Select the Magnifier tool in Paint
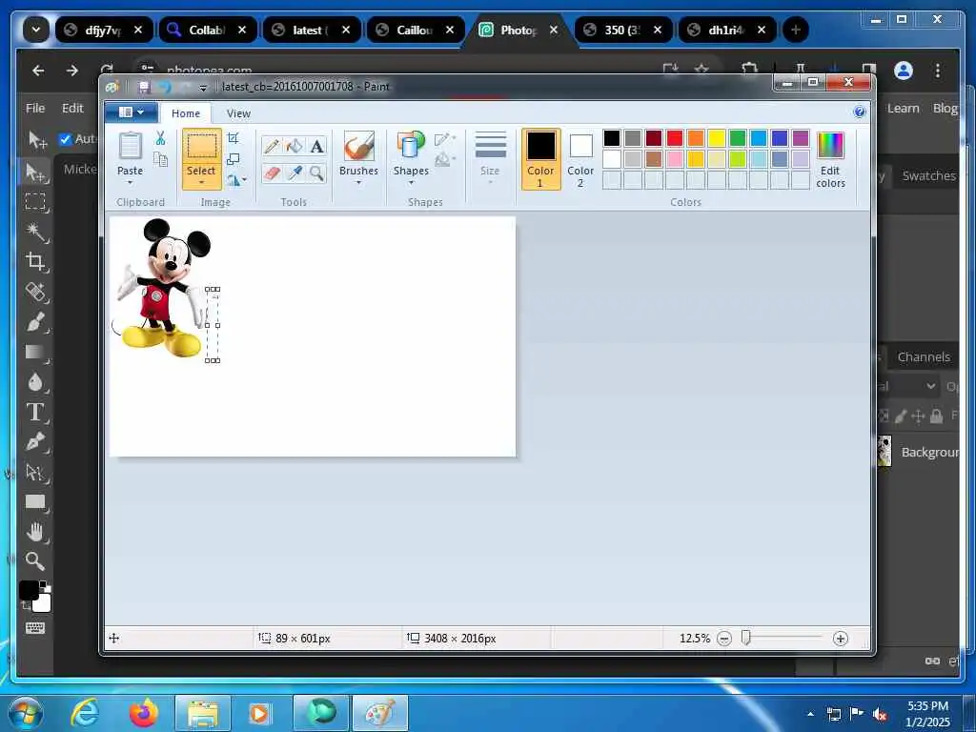Image resolution: width=976 pixels, height=732 pixels. 316,173
